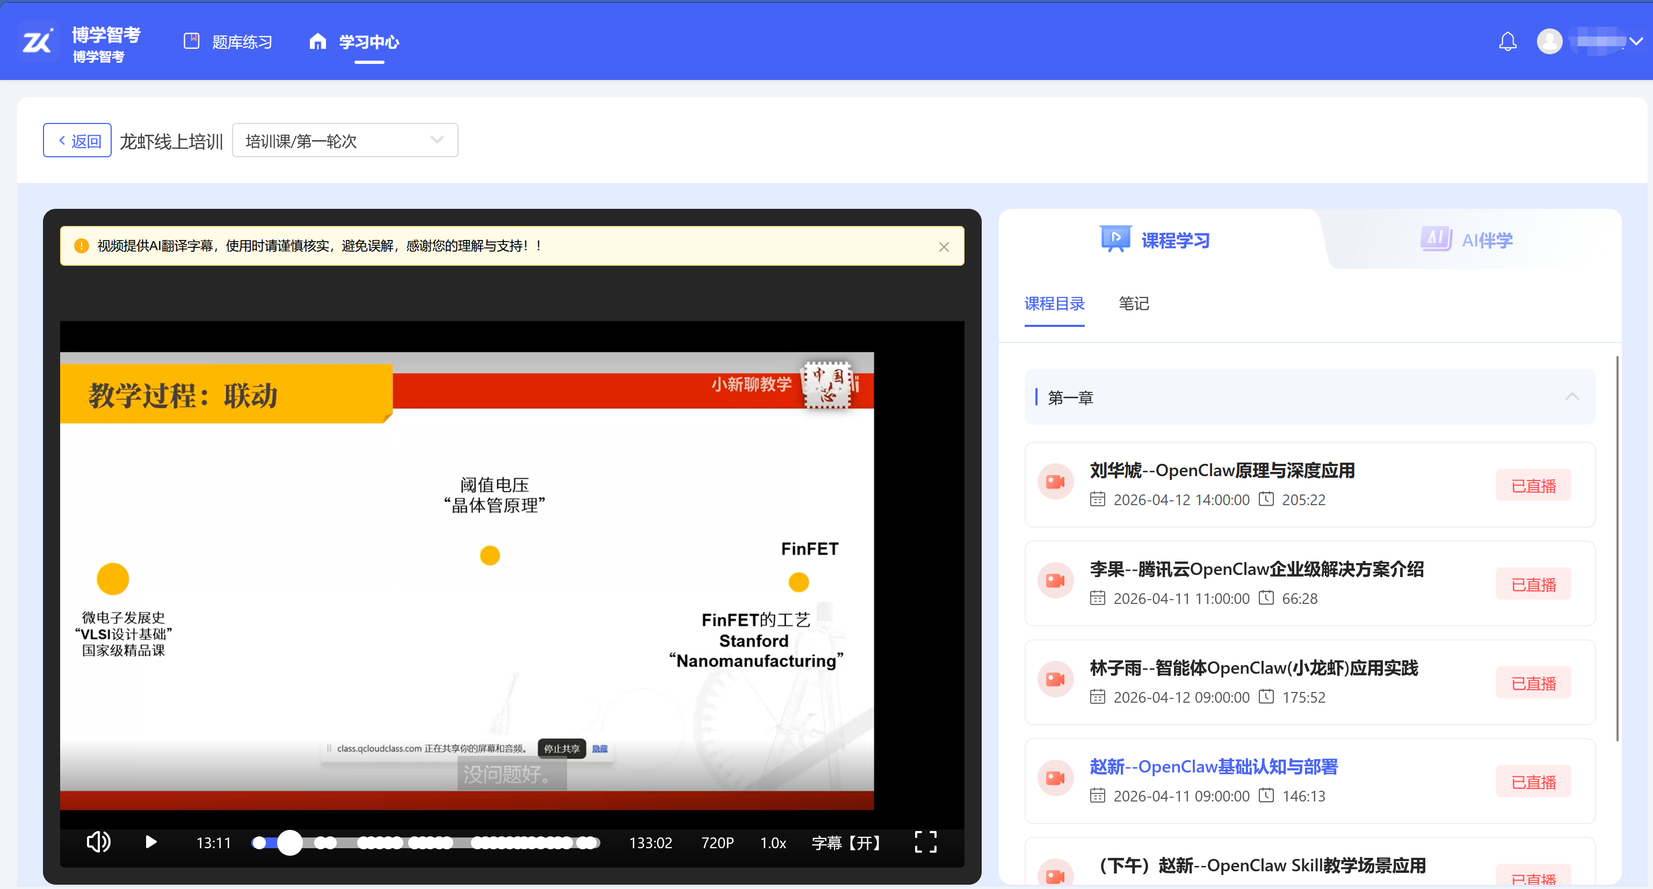Close the AI subtitle warning banner
The width and height of the screenshot is (1653, 889).
943,247
